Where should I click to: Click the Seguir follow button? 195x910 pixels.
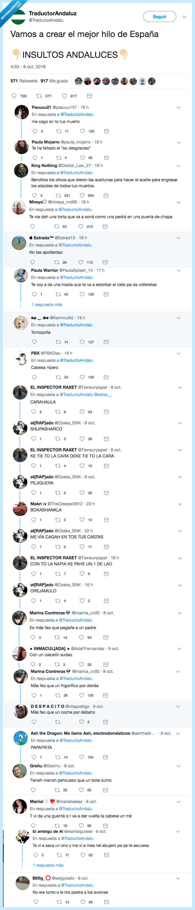point(160,16)
